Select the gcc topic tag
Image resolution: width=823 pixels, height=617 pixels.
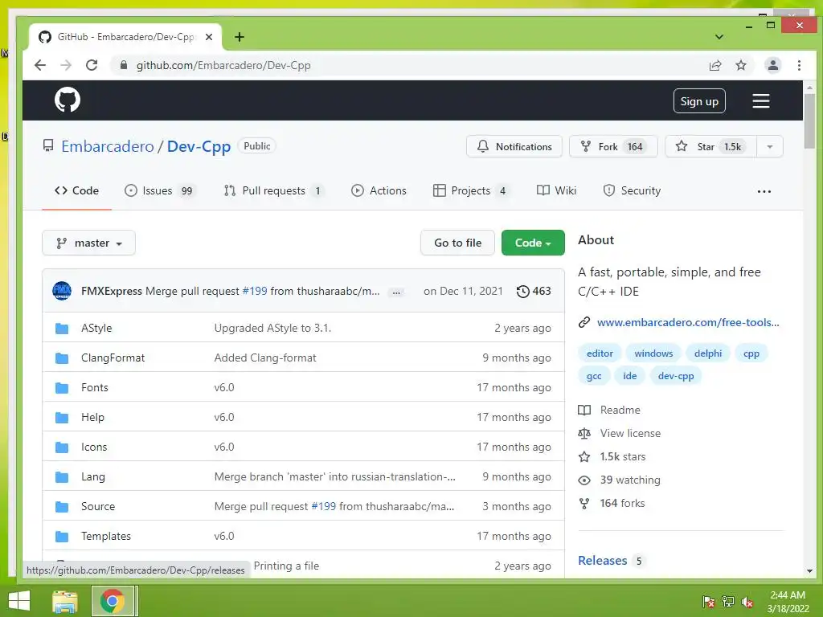[594, 376]
